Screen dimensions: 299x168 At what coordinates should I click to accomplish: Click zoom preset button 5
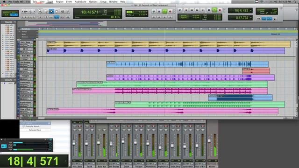pos(34,17)
